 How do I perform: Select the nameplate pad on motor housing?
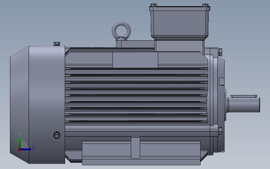[x=135, y=60]
